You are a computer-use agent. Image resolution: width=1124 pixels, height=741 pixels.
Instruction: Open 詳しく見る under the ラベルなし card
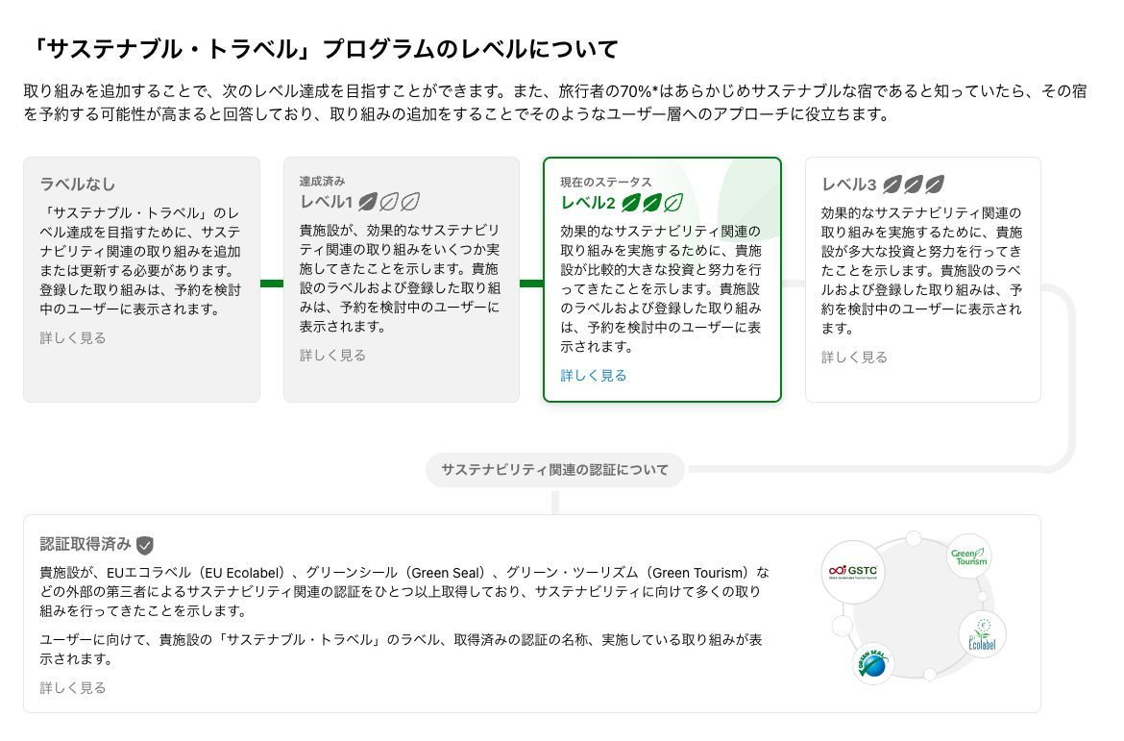[x=71, y=337]
